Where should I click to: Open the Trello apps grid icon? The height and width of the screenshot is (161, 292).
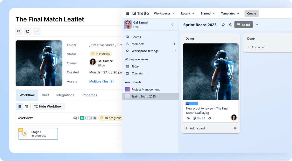point(127,13)
